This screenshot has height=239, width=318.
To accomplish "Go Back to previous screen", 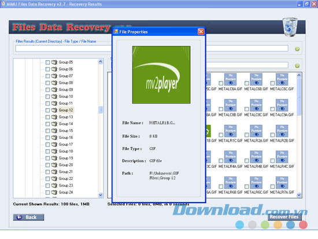I will coord(28,217).
